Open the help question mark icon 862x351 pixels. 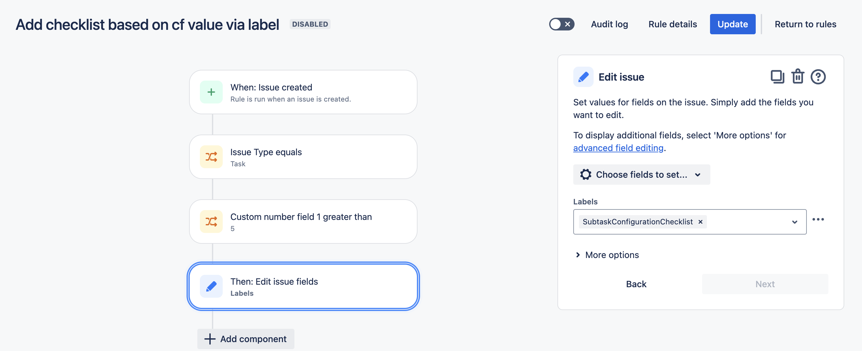coord(818,76)
